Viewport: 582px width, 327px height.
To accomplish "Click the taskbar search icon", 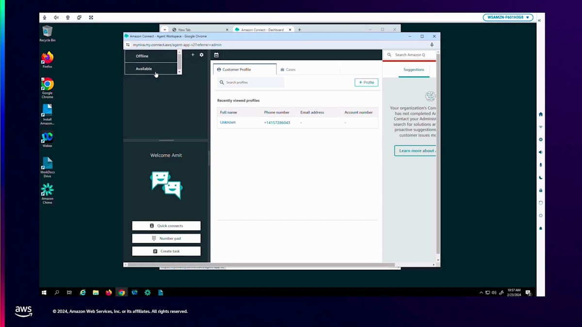I will point(57,293).
